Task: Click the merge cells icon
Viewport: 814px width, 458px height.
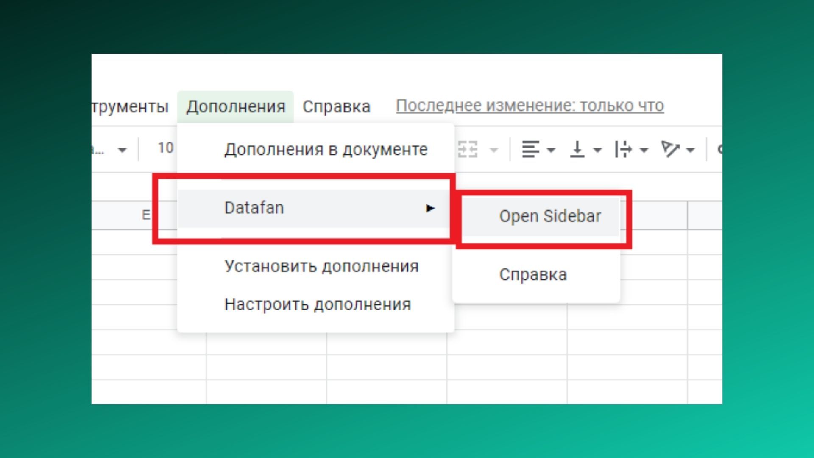Action: (x=468, y=149)
